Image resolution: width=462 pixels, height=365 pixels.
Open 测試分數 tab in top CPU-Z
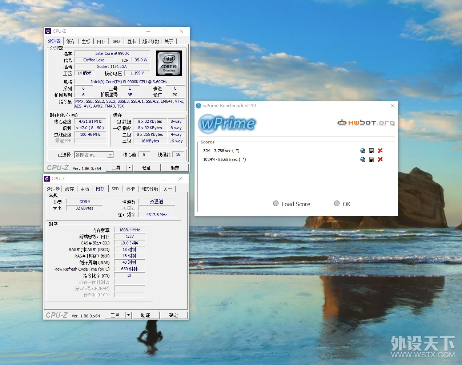[150, 41]
